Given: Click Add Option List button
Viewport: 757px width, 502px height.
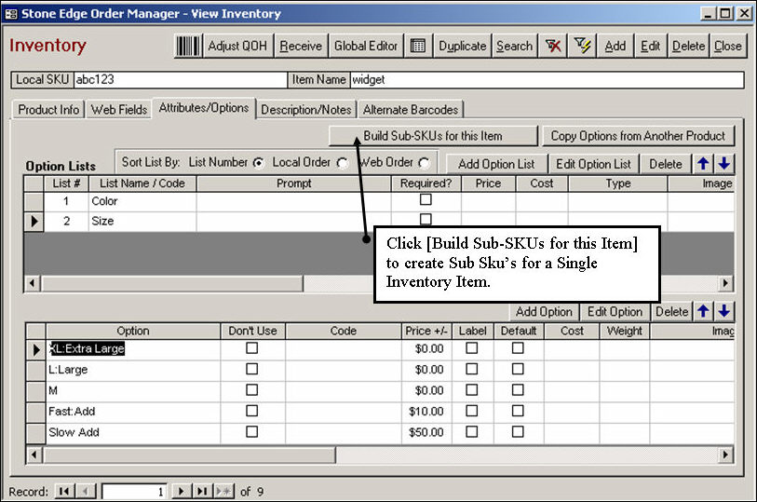Looking at the screenshot, I should click(x=496, y=164).
